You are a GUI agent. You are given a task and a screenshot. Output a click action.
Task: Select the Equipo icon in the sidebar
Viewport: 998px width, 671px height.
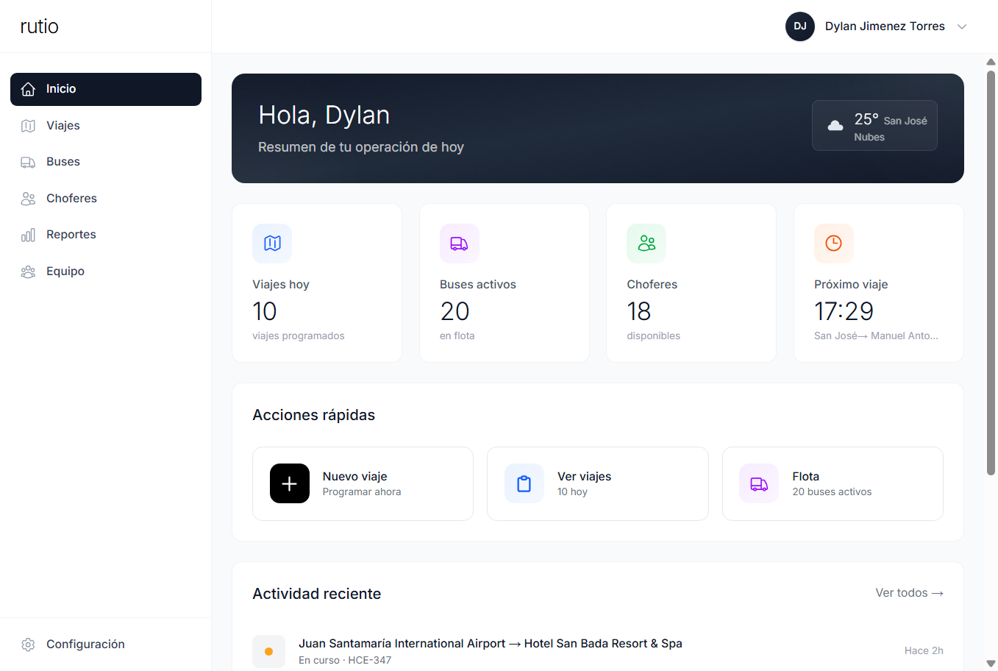pos(28,271)
